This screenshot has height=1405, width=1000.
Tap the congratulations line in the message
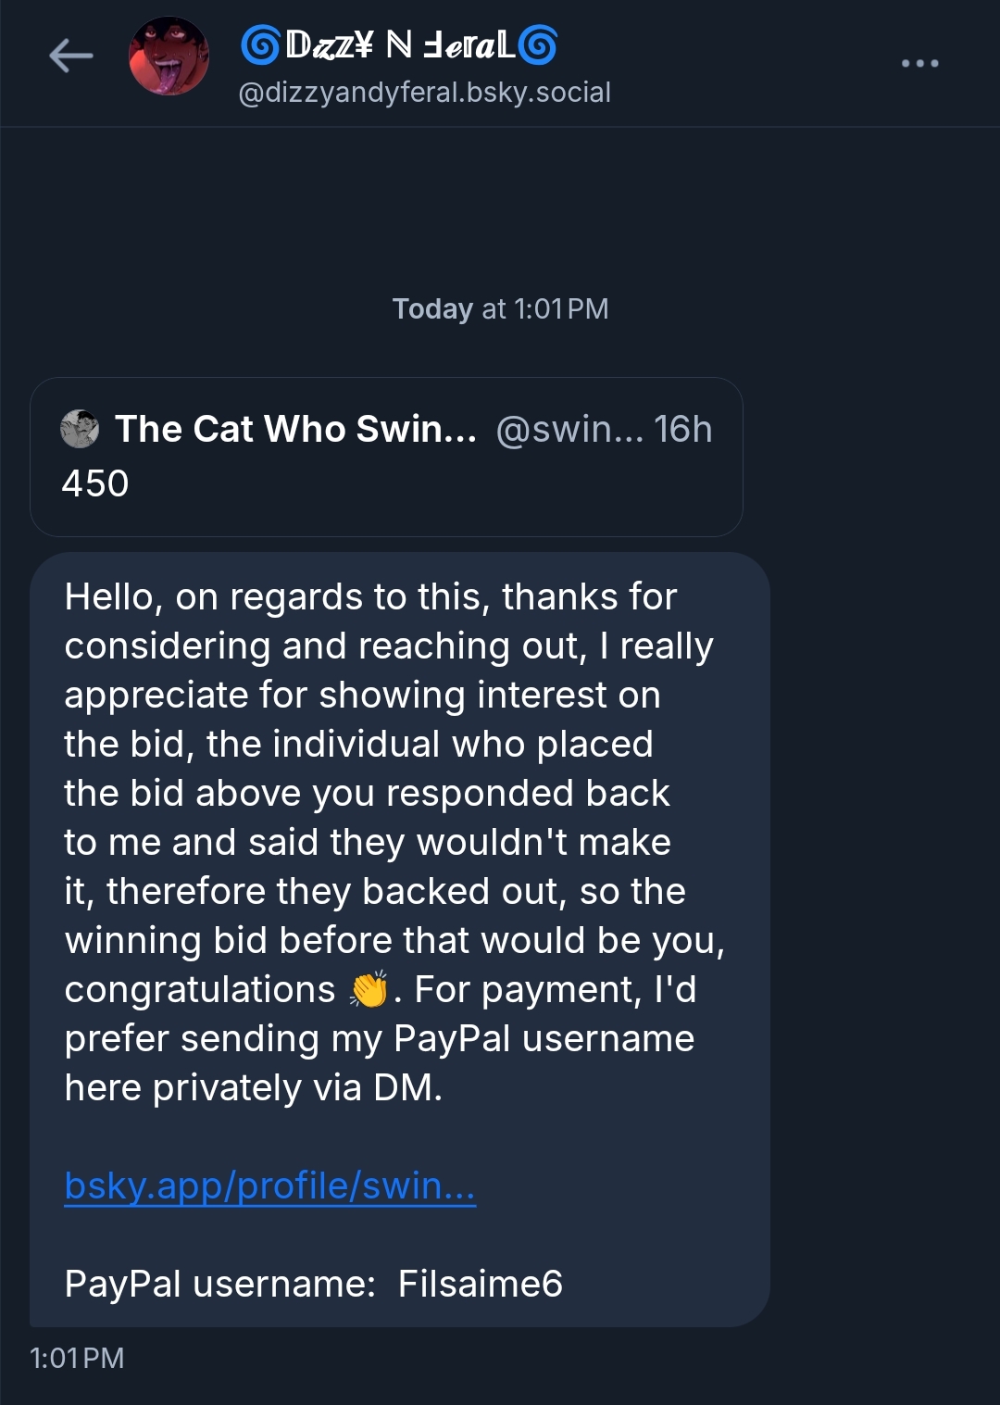(199, 989)
